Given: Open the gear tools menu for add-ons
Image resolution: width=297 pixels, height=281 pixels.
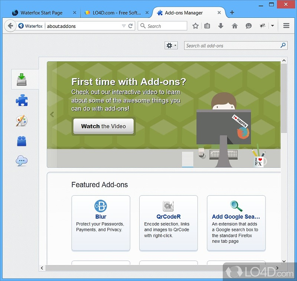Looking at the screenshot, I should [x=171, y=45].
